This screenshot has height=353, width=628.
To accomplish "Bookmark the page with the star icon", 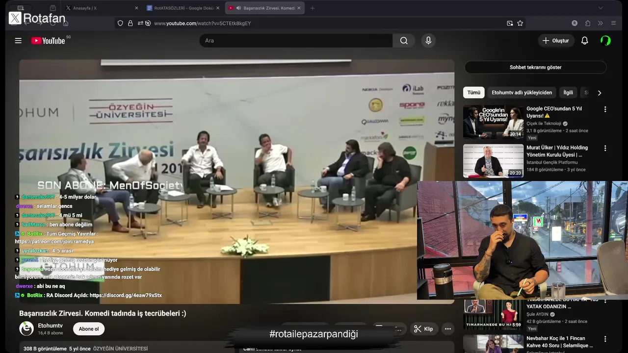I will point(520,23).
